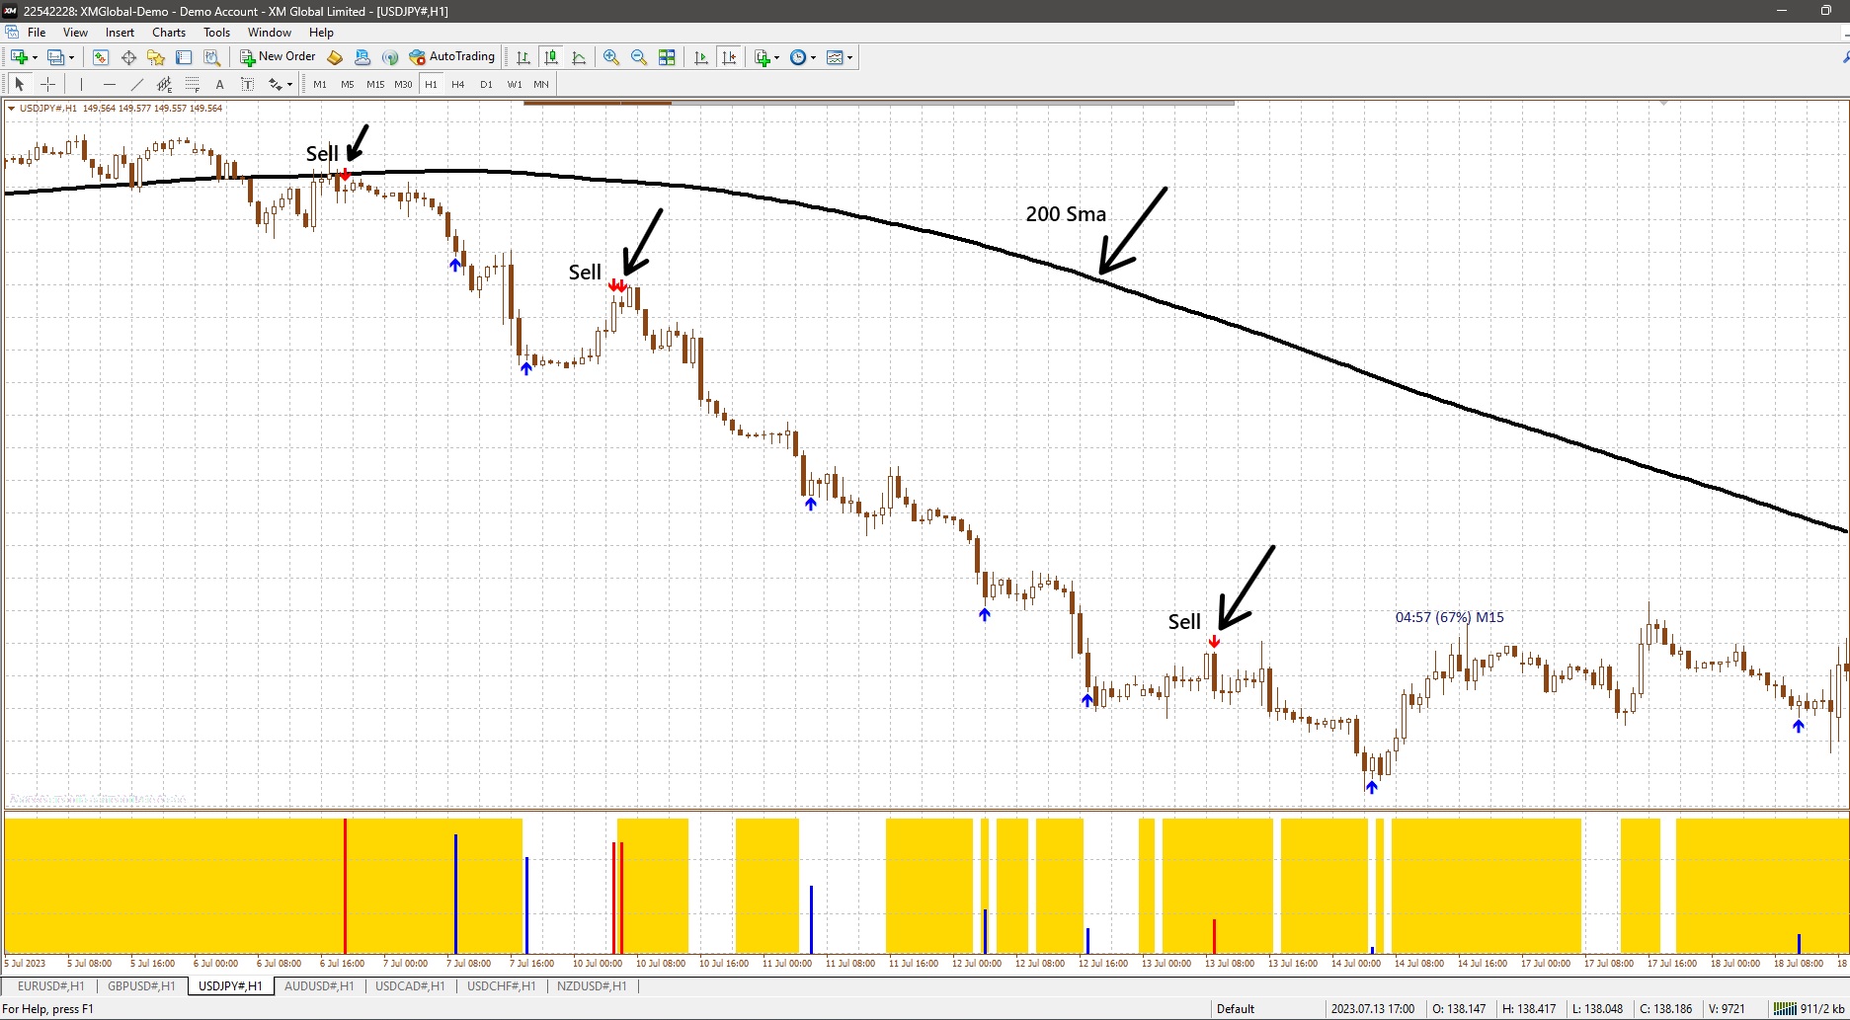Screen dimensions: 1850x1020
Task: Click the New Order button
Action: tap(277, 56)
